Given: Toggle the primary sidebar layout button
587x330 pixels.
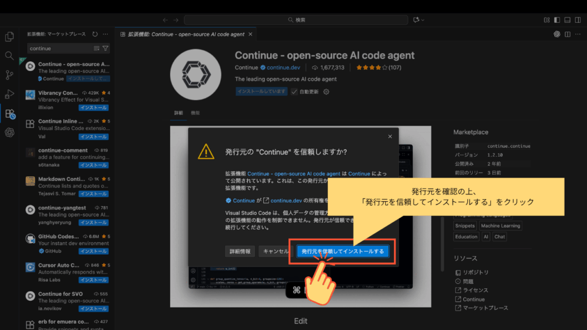Looking at the screenshot, I should pyautogui.click(x=556, y=20).
